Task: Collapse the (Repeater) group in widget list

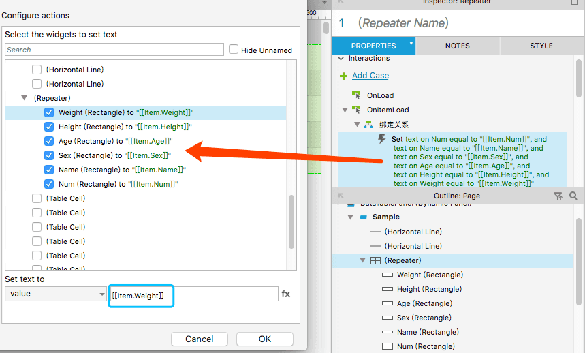Action: (x=25, y=98)
